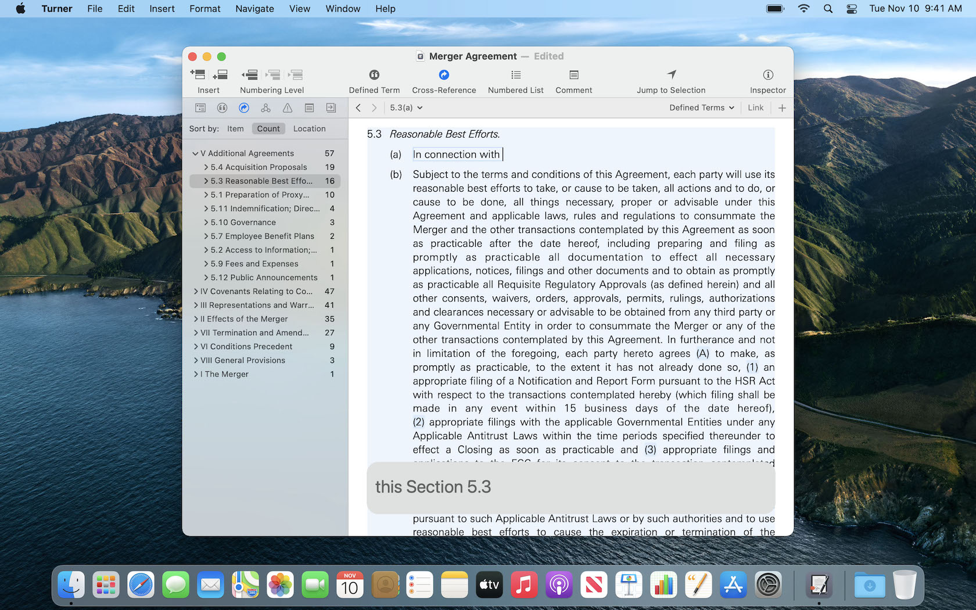Click the plus button beside Link
This screenshot has width=976, height=610.
pos(782,107)
